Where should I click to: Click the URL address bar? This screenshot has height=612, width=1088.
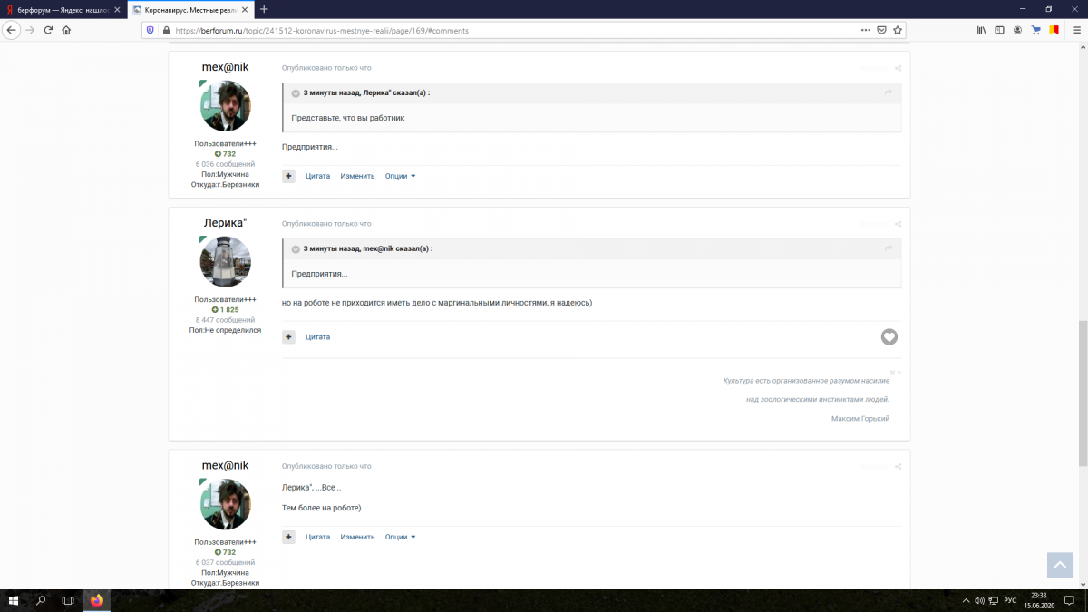coord(508,30)
